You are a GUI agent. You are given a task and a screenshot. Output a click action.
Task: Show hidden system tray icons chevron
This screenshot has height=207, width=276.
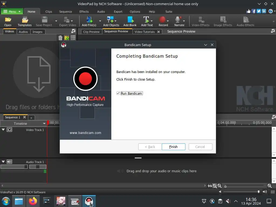click(x=236, y=201)
